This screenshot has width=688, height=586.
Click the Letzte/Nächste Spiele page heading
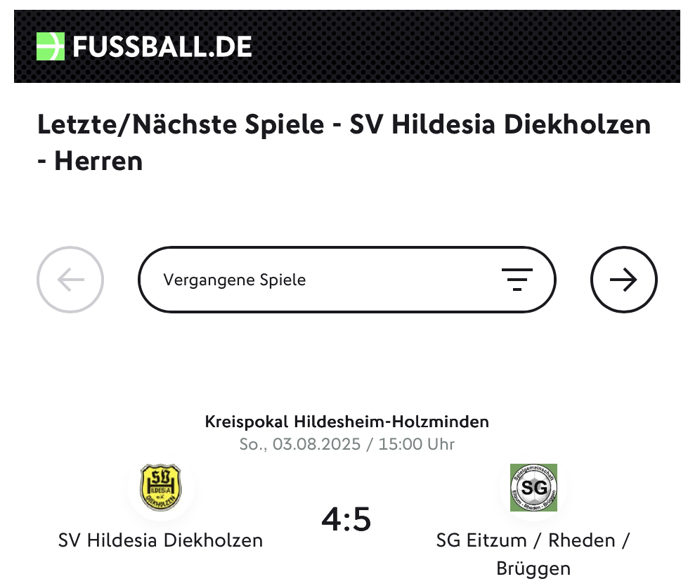344,143
